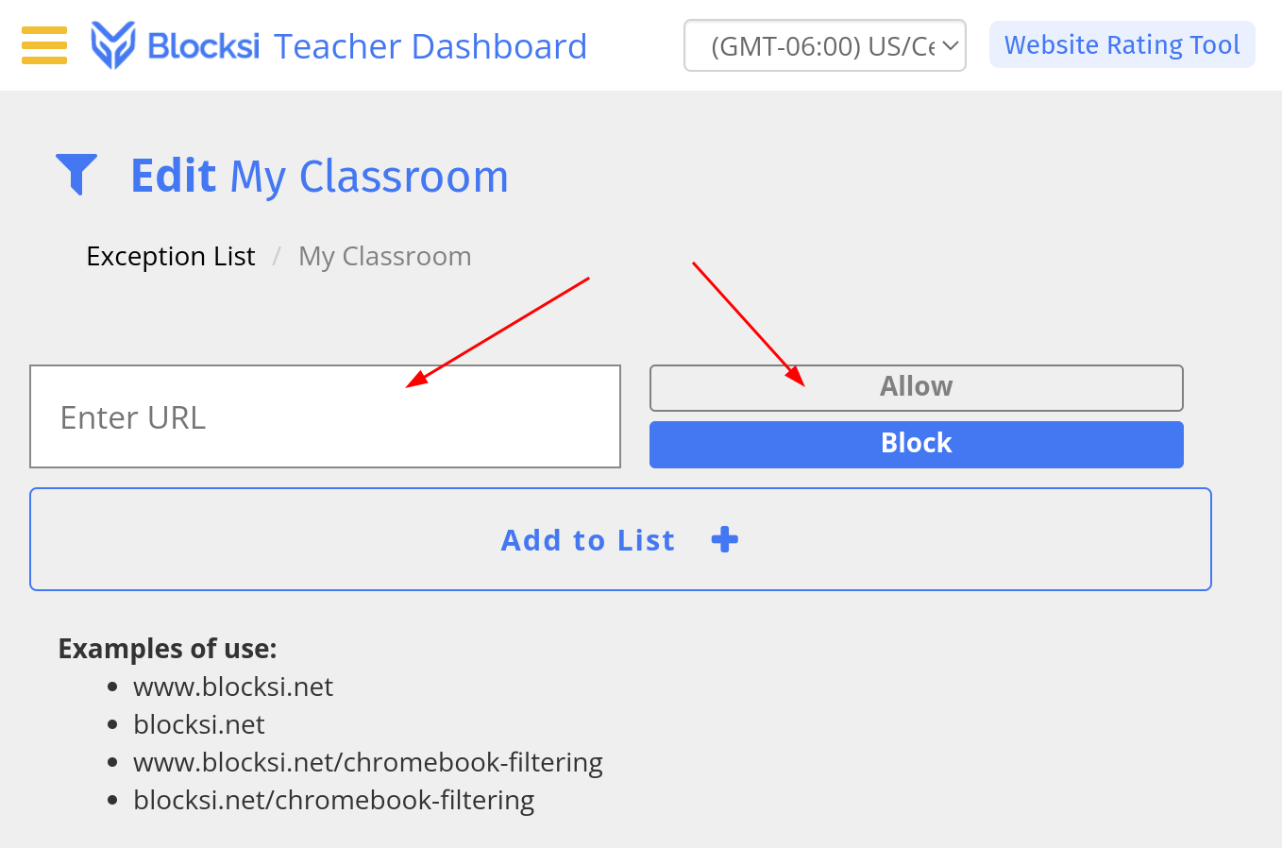The image size is (1282, 848).
Task: Click the blocksi.net/chromebook-filtering example without www
Action: pos(334,800)
